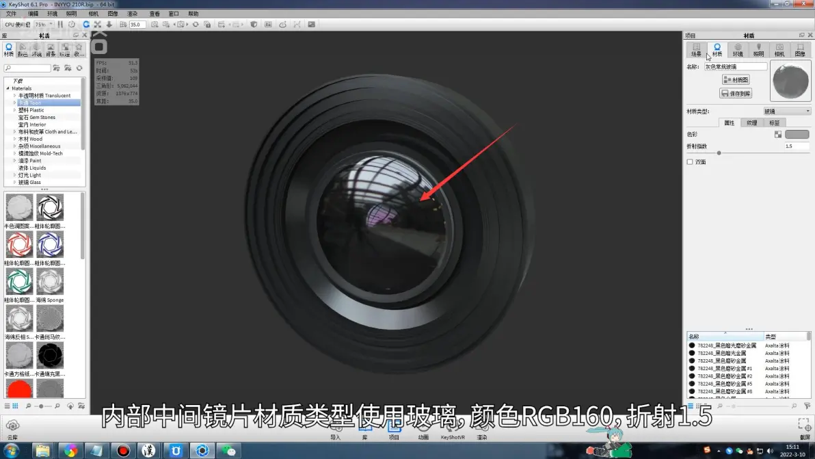
Task: Click the 保存到库 save to library button
Action: click(x=736, y=94)
